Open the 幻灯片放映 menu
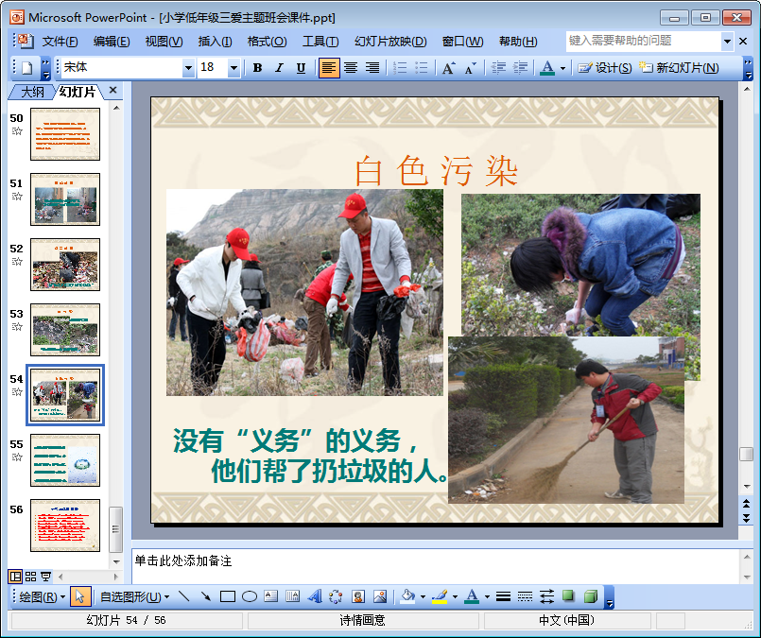 point(389,42)
